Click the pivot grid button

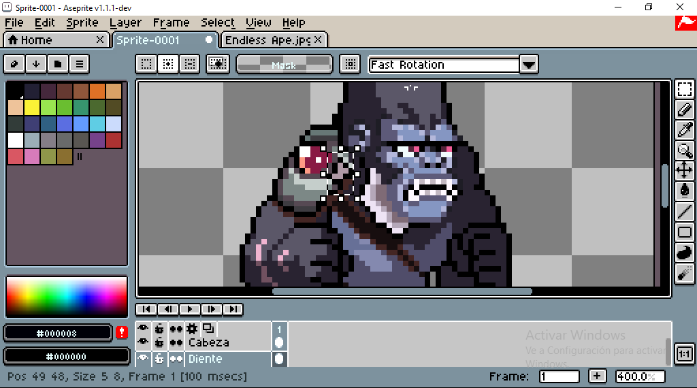click(x=351, y=64)
